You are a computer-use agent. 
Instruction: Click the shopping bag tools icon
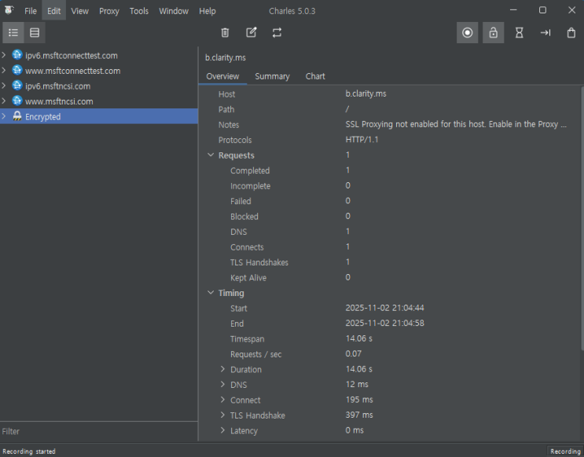tap(571, 33)
